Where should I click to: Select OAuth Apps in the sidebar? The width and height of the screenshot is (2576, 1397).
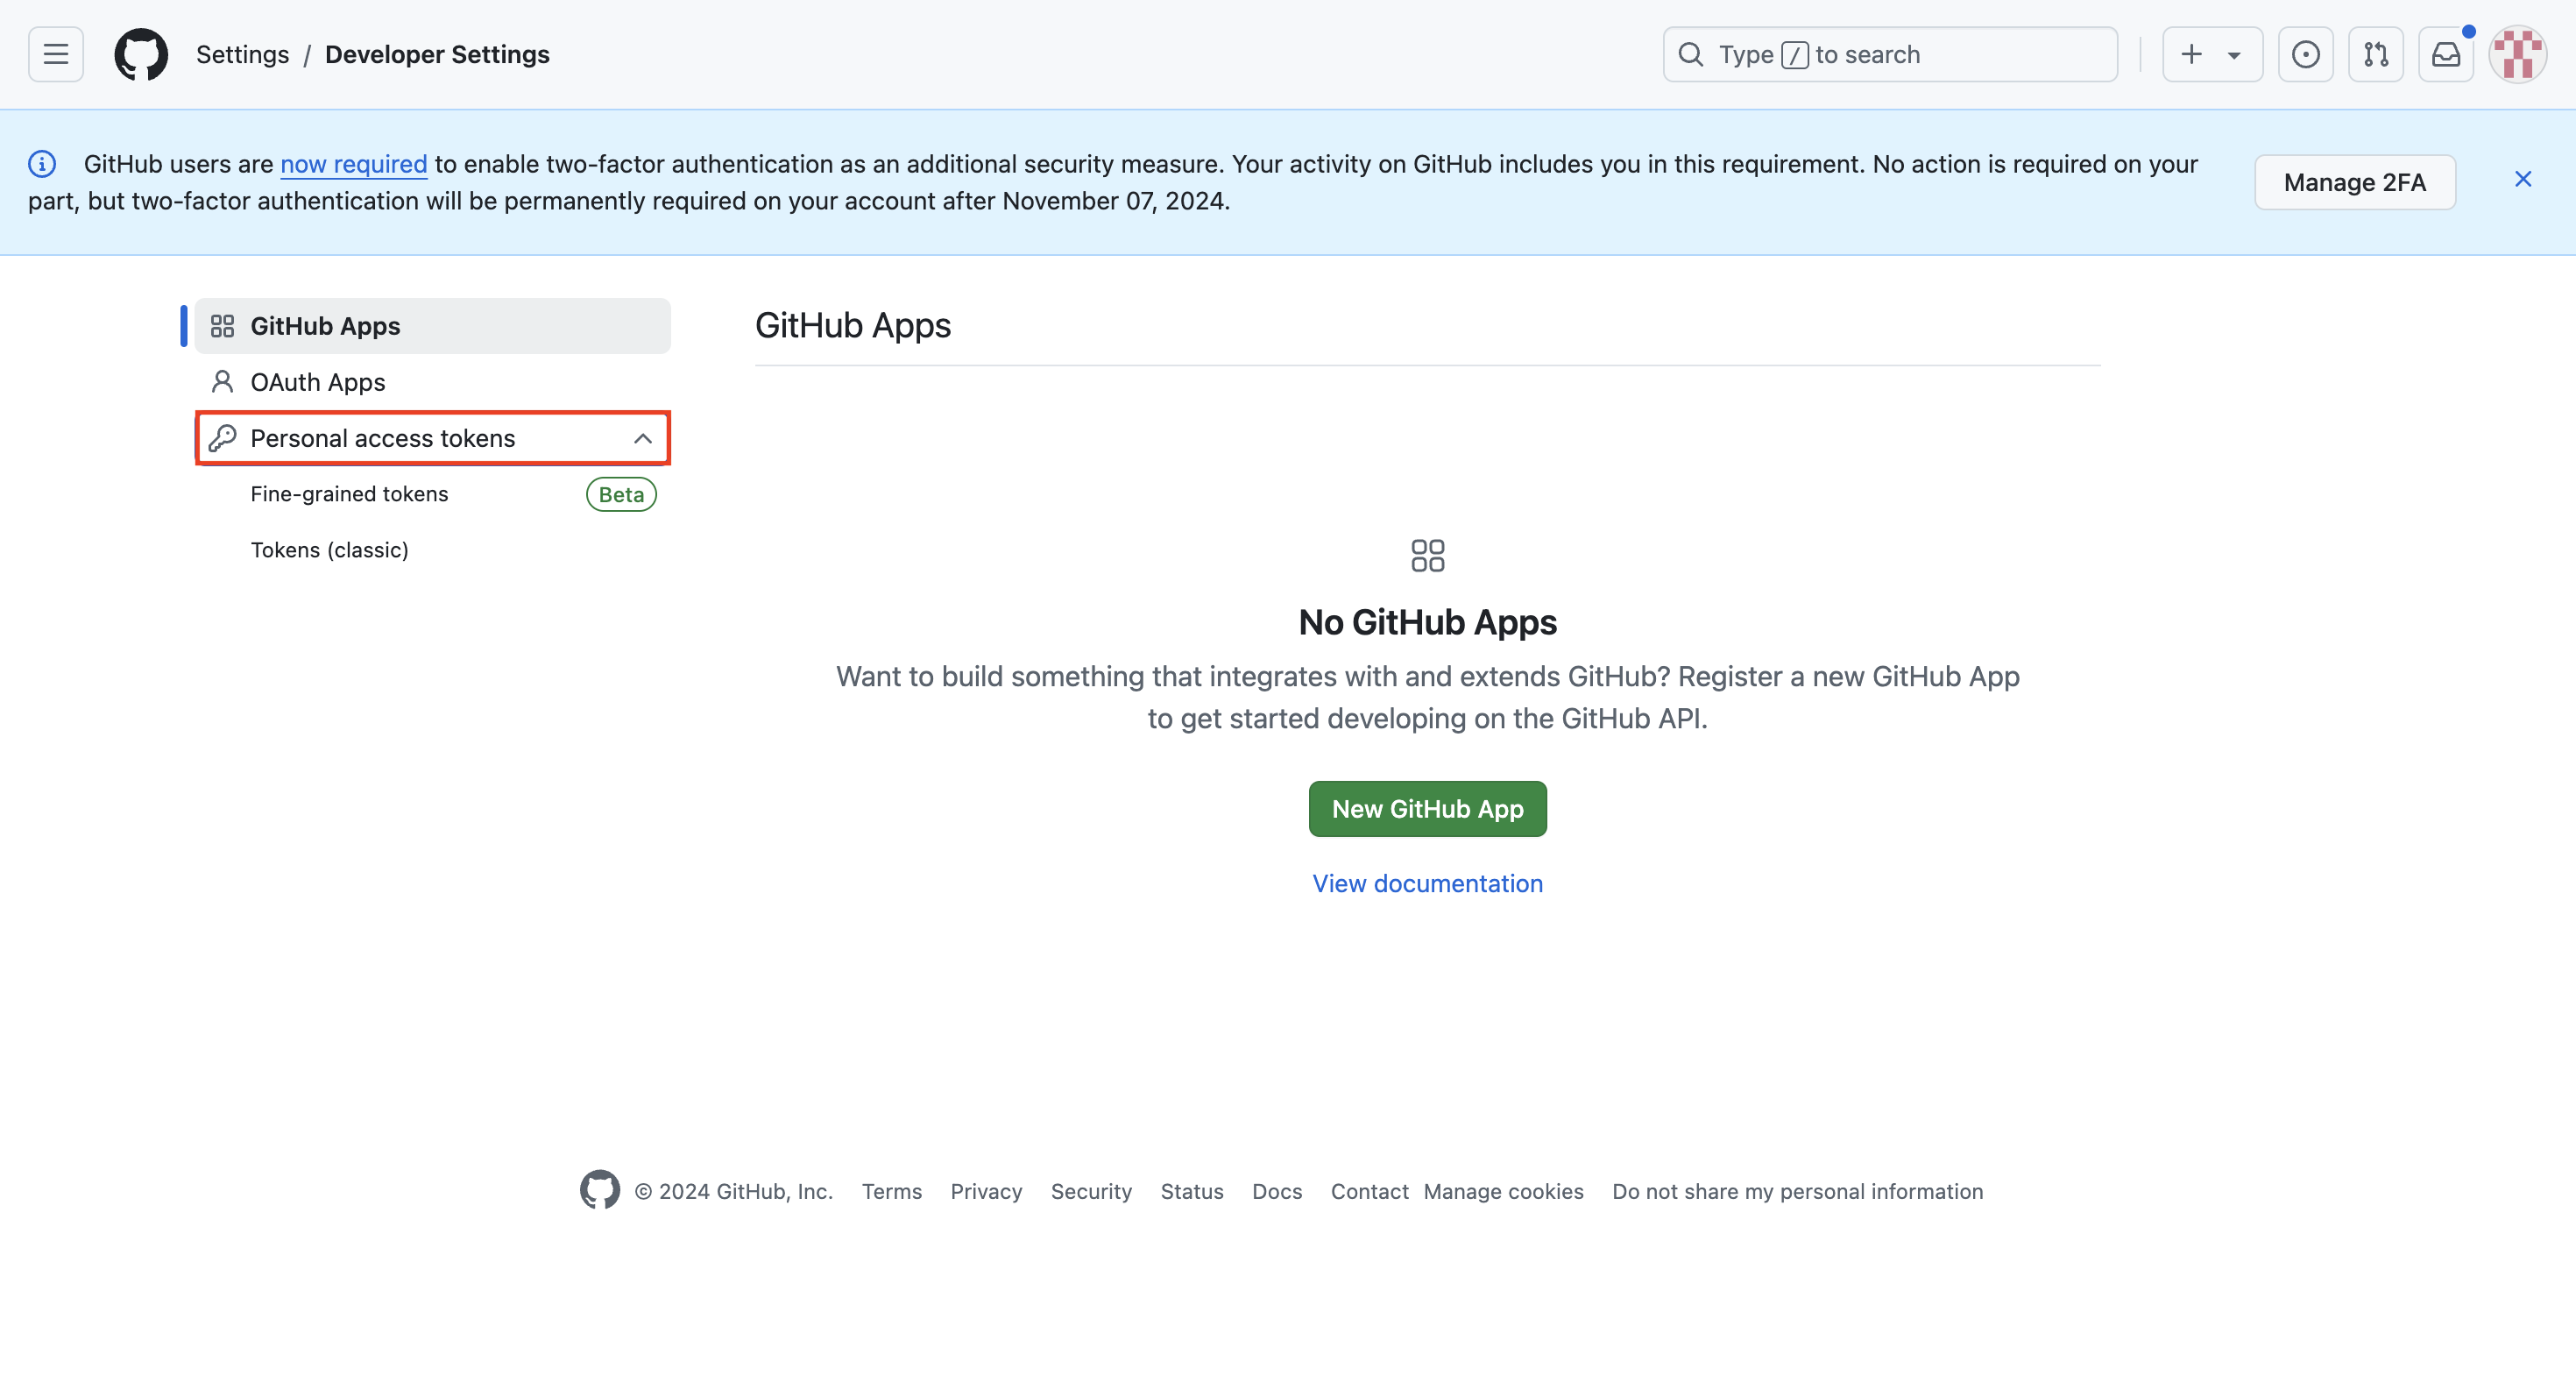point(432,382)
